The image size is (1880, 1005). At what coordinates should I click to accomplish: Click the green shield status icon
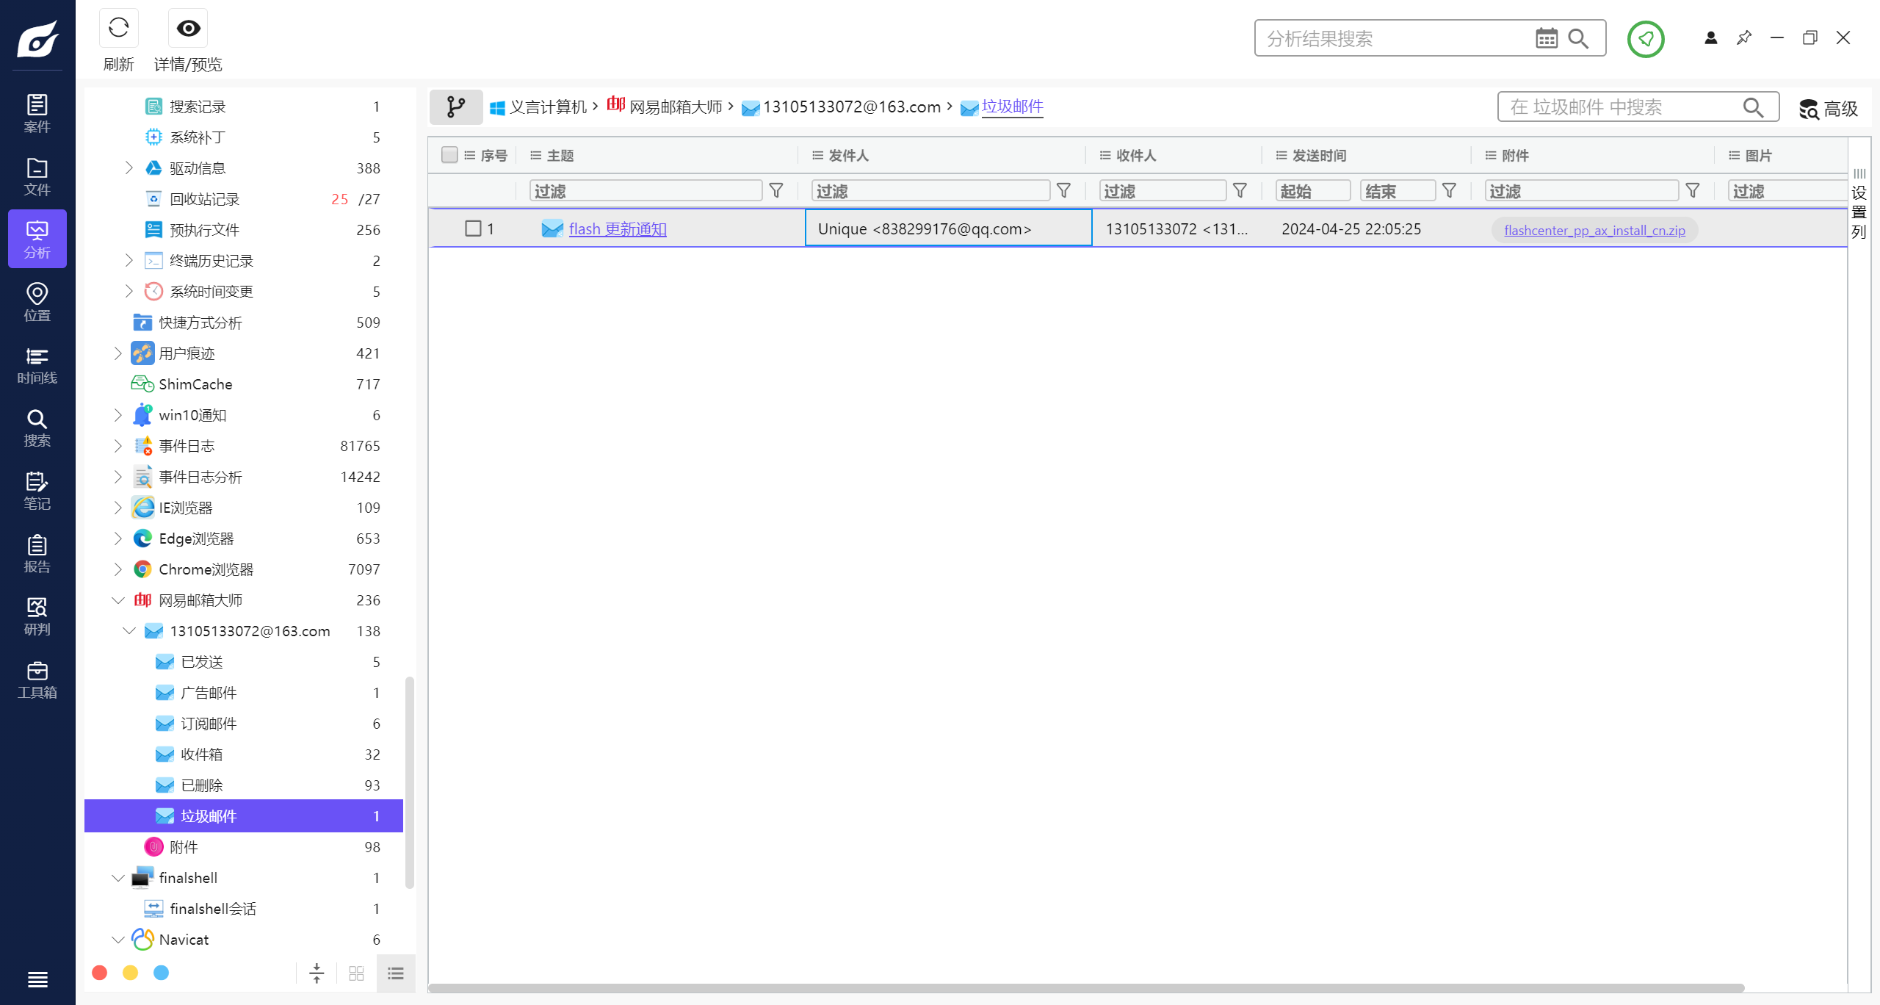click(x=1645, y=38)
